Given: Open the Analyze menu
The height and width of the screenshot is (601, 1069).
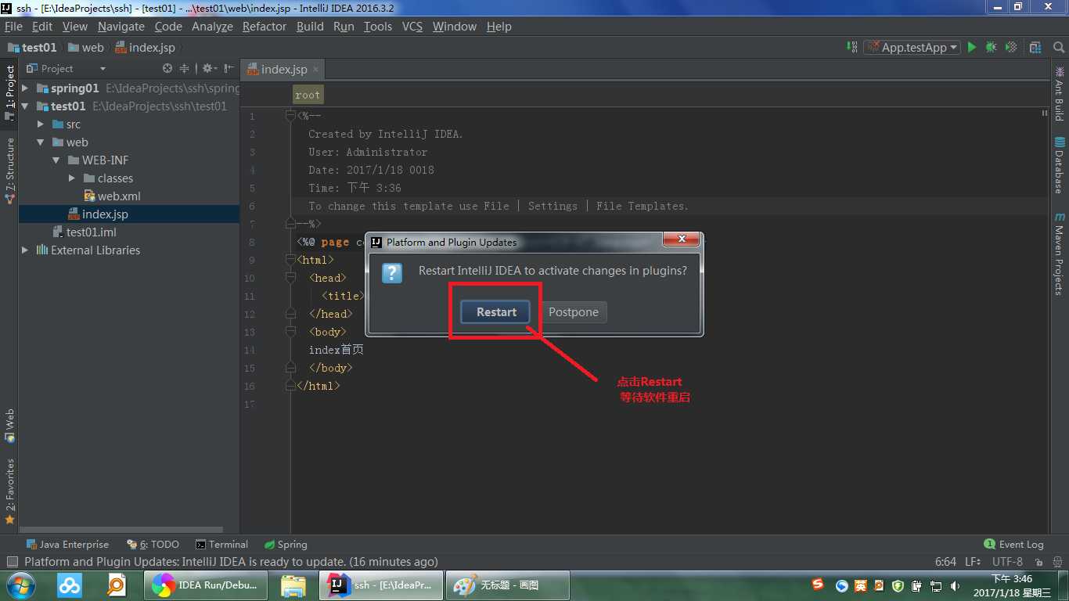Looking at the screenshot, I should click(212, 26).
